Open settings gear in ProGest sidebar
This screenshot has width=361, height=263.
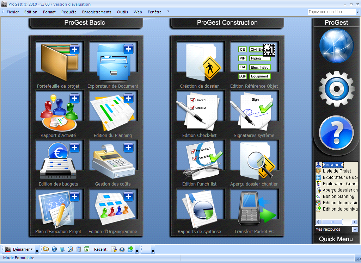click(336, 88)
